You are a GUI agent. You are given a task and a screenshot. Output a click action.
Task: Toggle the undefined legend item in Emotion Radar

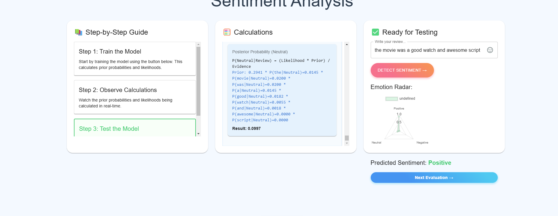pos(400,99)
